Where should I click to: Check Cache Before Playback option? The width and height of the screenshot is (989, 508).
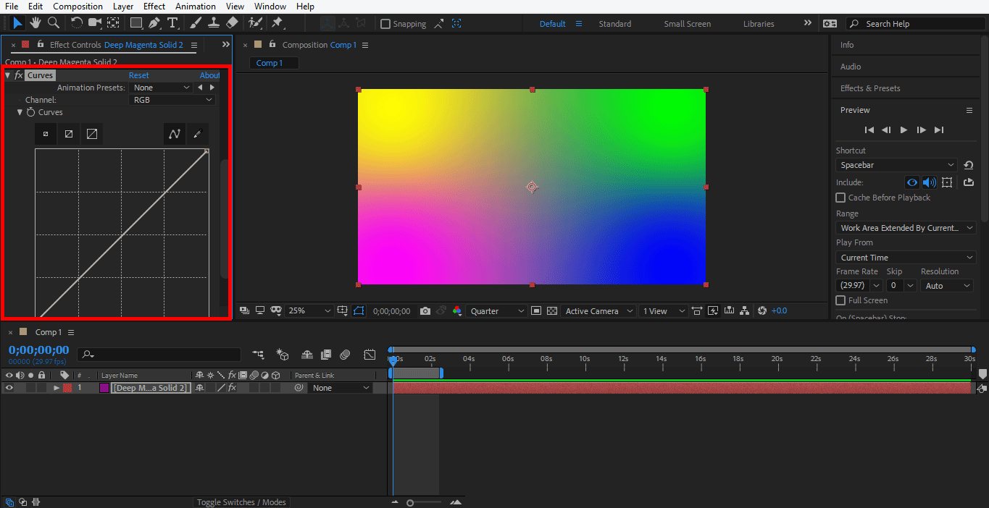point(840,198)
